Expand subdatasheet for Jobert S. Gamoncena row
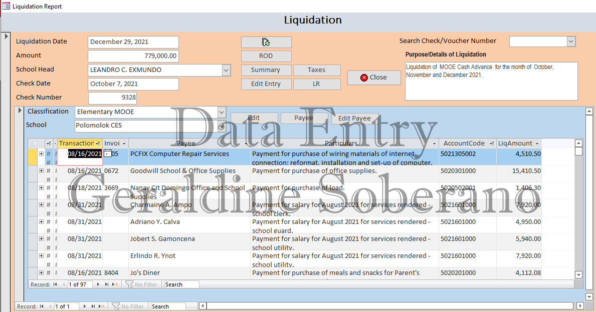The image size is (596, 312). pos(41,239)
